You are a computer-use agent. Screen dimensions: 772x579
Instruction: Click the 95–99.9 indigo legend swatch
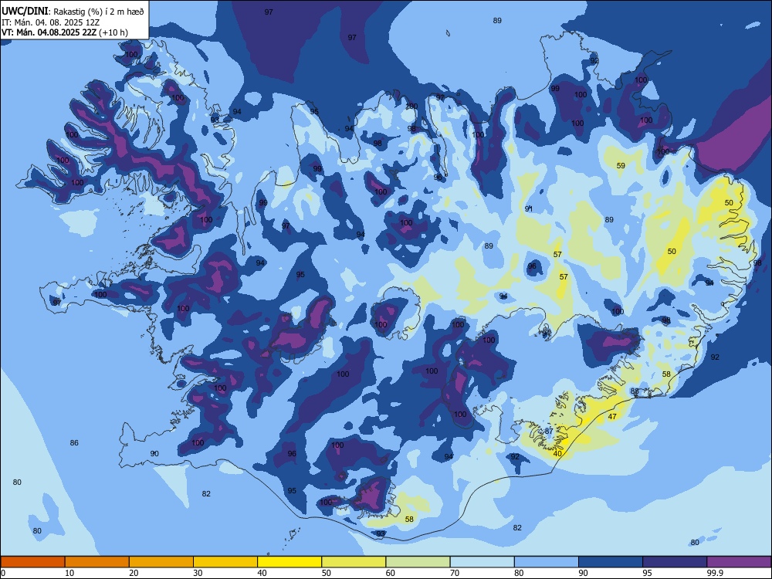coord(675,562)
